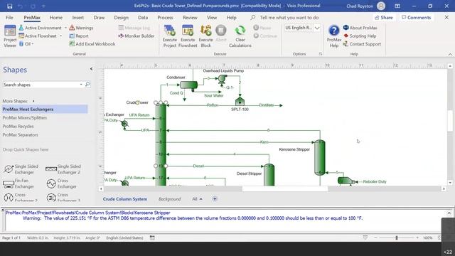Image resolution: width=455 pixels, height=256 pixels.
Task: Select the Single Sided Exchanger shape
Action: pos(21,169)
